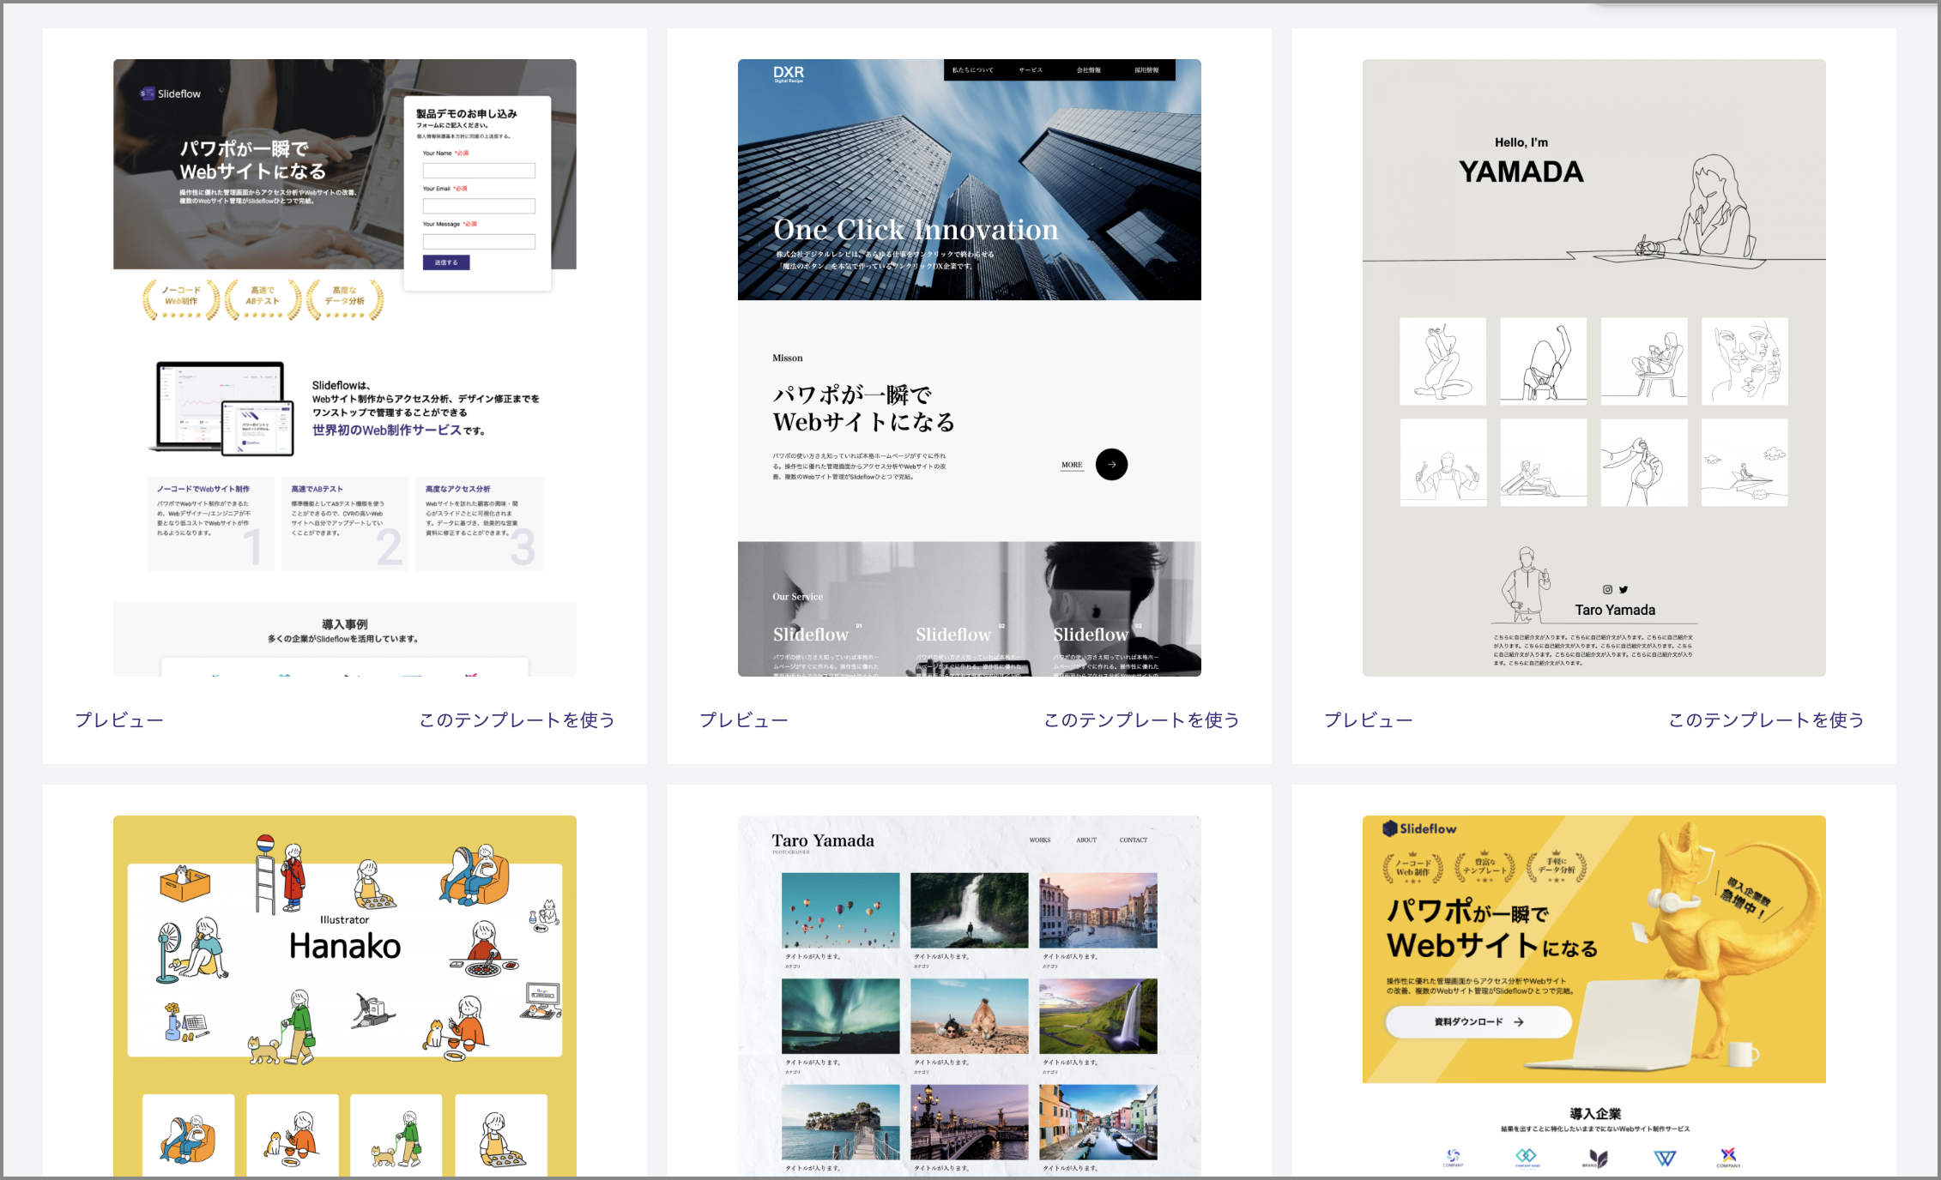Click プレビュー under the Slideflow demo template

pyautogui.click(x=118, y=720)
